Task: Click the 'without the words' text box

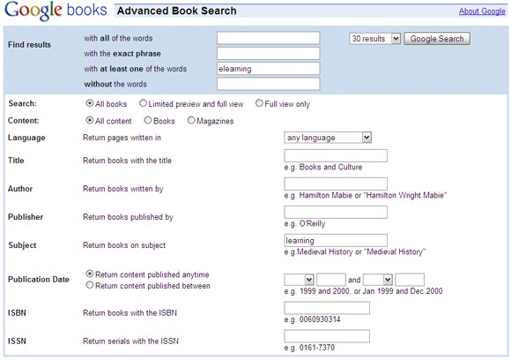Action: click(x=268, y=84)
